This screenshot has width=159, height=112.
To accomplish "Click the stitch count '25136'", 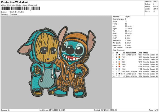I will tap(123, 74).
